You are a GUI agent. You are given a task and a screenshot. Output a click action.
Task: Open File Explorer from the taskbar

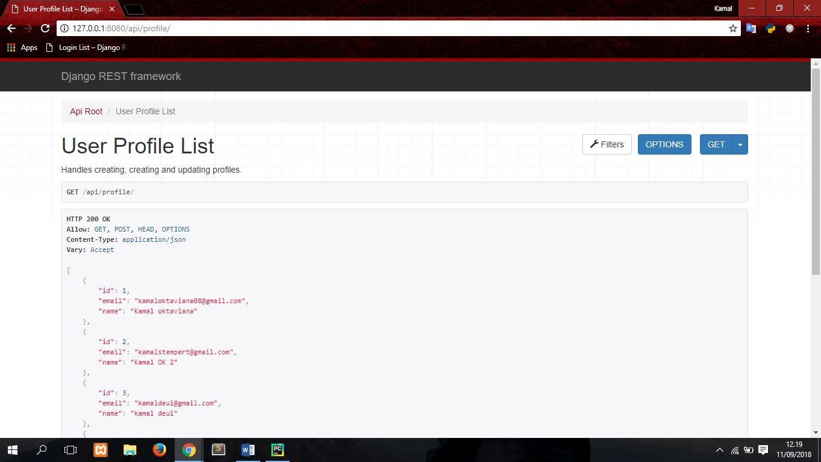130,450
